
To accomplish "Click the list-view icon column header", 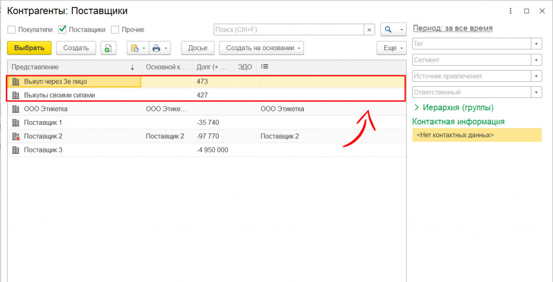I will tap(265, 67).
